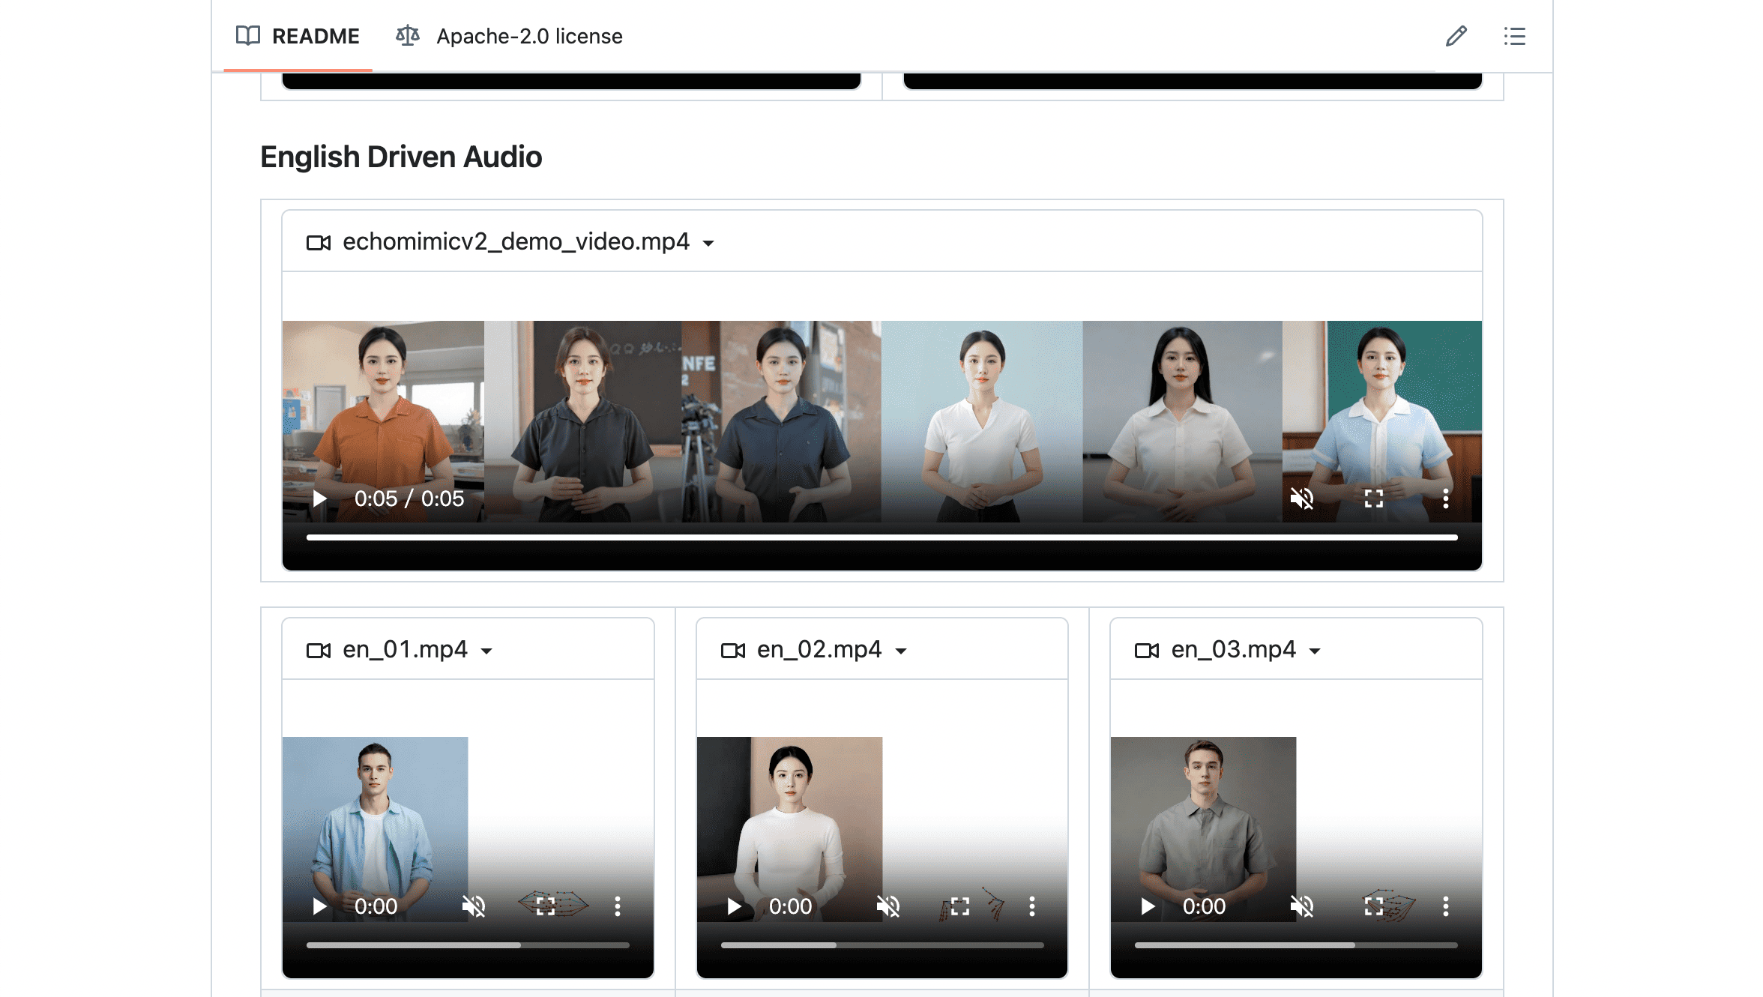Expand the en_03.mp4 dropdown arrow
Viewport: 1763px width, 997px height.
(x=1315, y=651)
